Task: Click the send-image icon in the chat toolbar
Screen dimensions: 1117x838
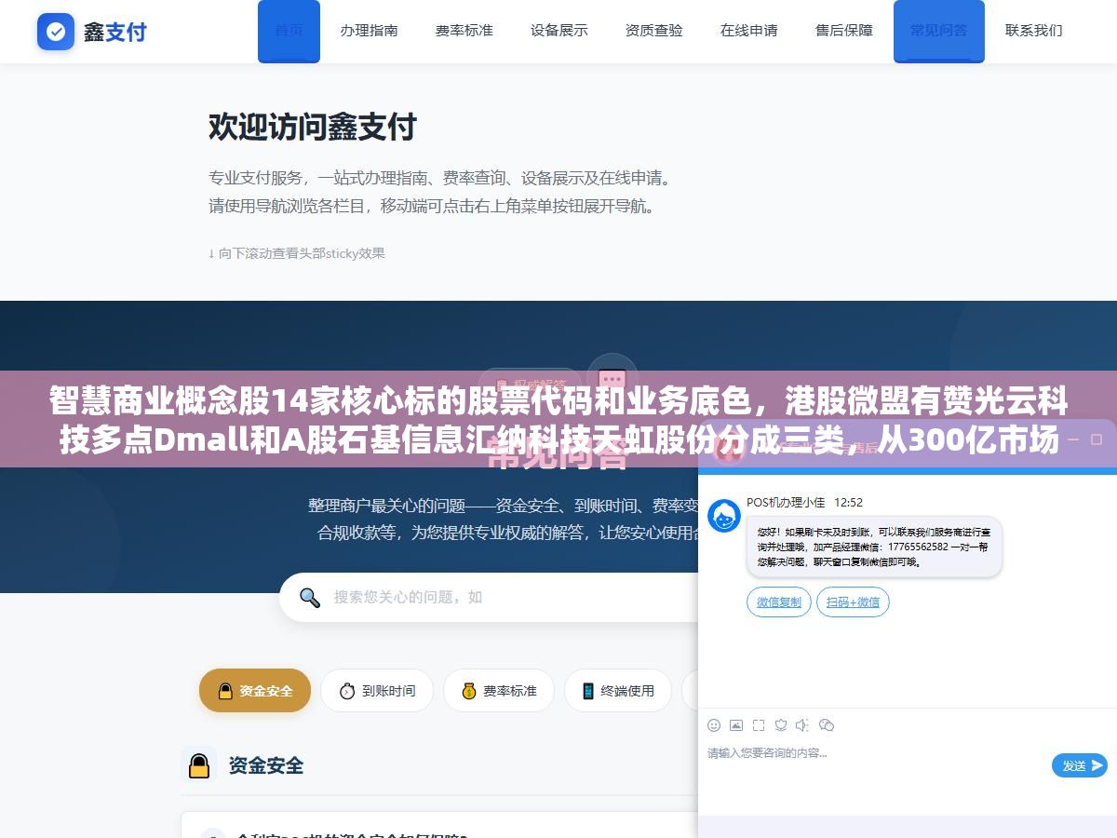Action: pos(736,725)
